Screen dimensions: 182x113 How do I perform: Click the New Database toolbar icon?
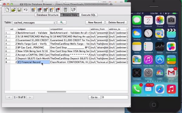7,10
